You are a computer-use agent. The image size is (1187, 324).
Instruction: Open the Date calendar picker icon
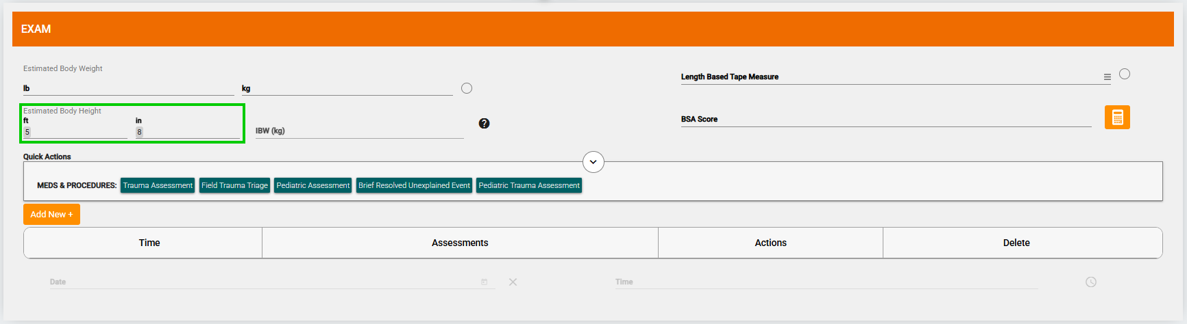tap(484, 282)
